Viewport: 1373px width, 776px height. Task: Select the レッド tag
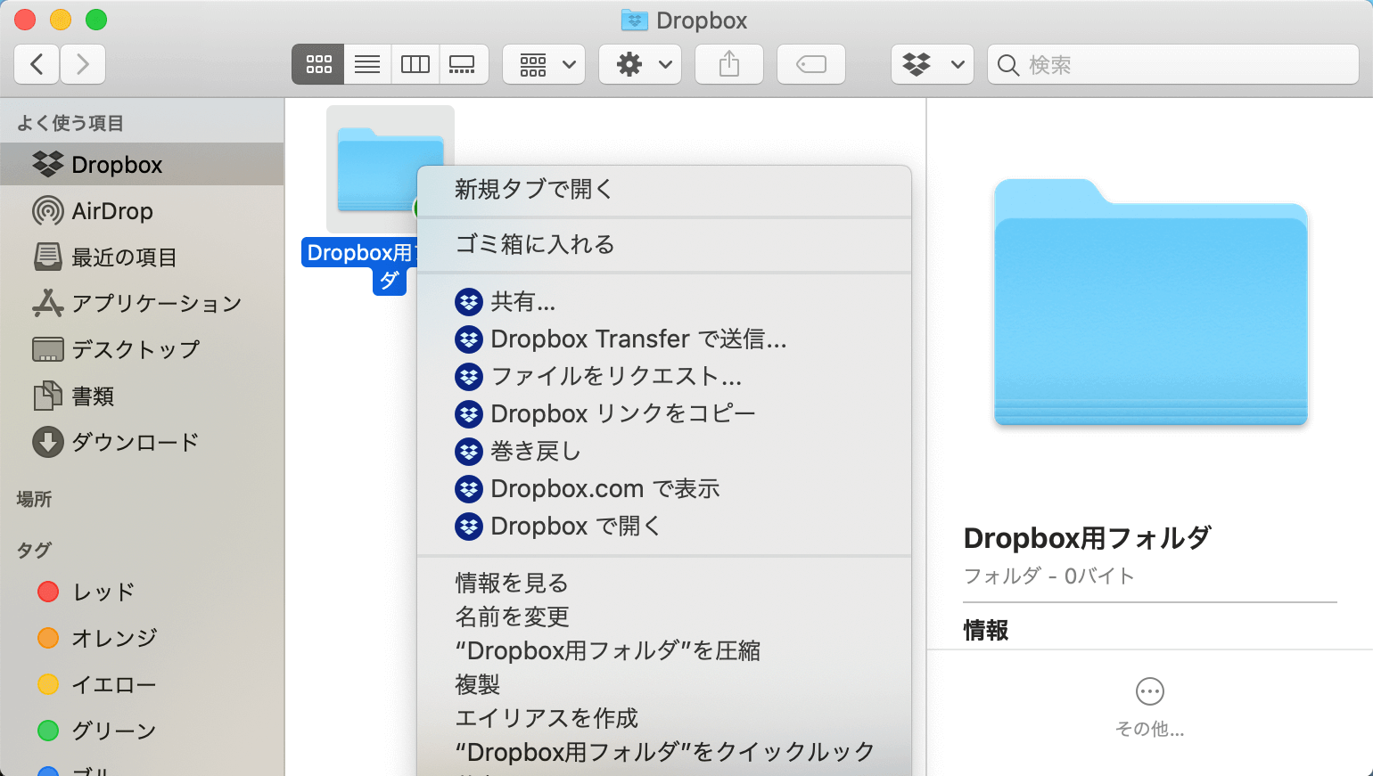tap(143, 592)
